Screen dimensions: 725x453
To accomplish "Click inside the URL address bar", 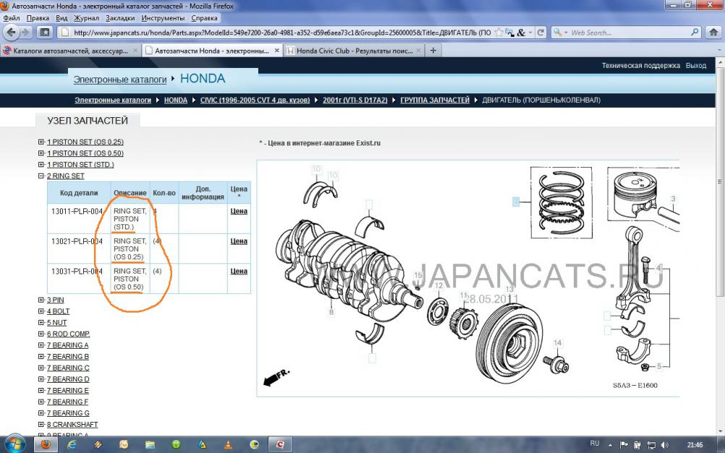I will (281, 33).
